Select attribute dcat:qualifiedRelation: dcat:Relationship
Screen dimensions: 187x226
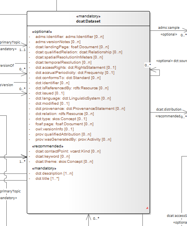pos(79,52)
